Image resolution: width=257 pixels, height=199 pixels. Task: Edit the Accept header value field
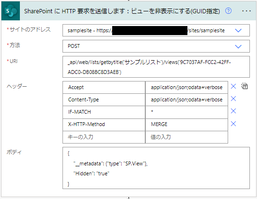click(x=186, y=87)
